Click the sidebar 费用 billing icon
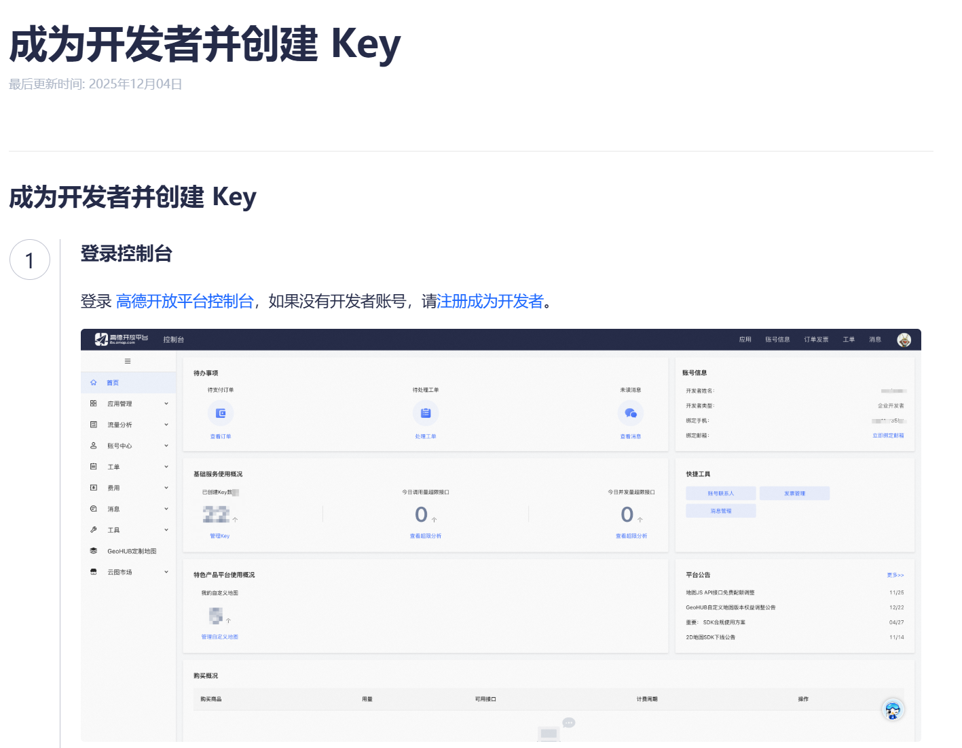This screenshot has height=748, width=962. click(94, 488)
